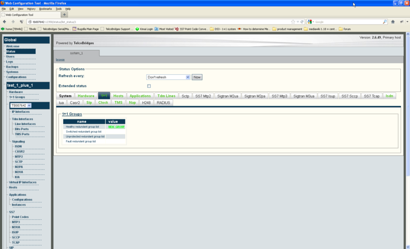Open the Kimai Login bookmark

click(144, 29)
